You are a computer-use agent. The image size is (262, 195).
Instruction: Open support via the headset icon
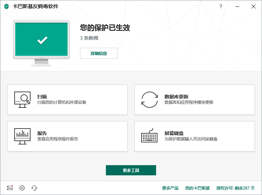(34, 188)
